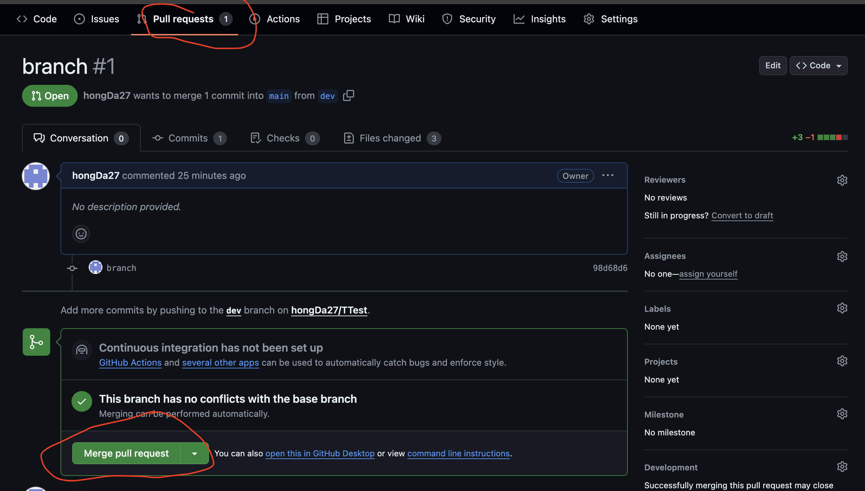Image resolution: width=865 pixels, height=491 pixels.
Task: Switch to the Commits tab
Action: coord(189,138)
